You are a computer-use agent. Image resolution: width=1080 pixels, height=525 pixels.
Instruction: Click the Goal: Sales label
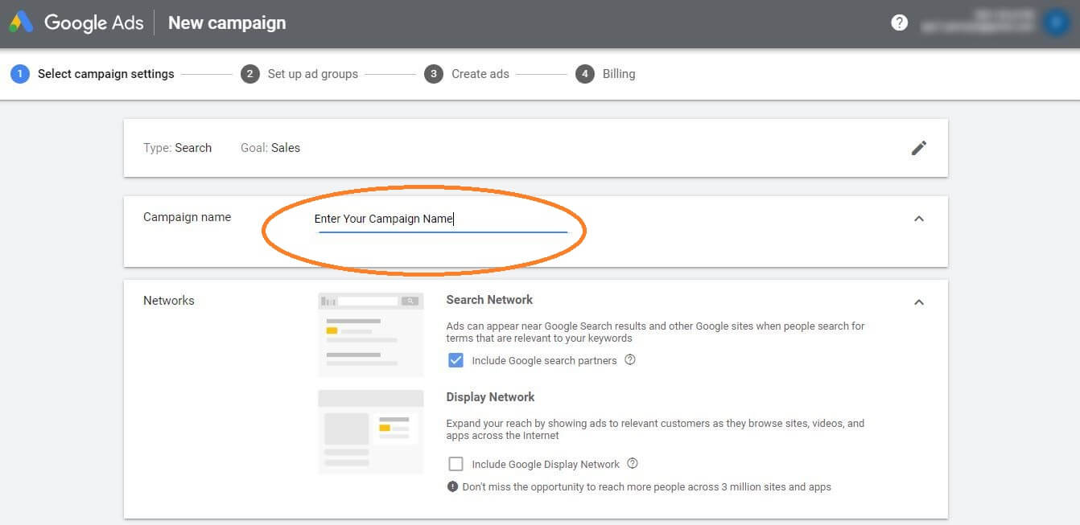(270, 148)
